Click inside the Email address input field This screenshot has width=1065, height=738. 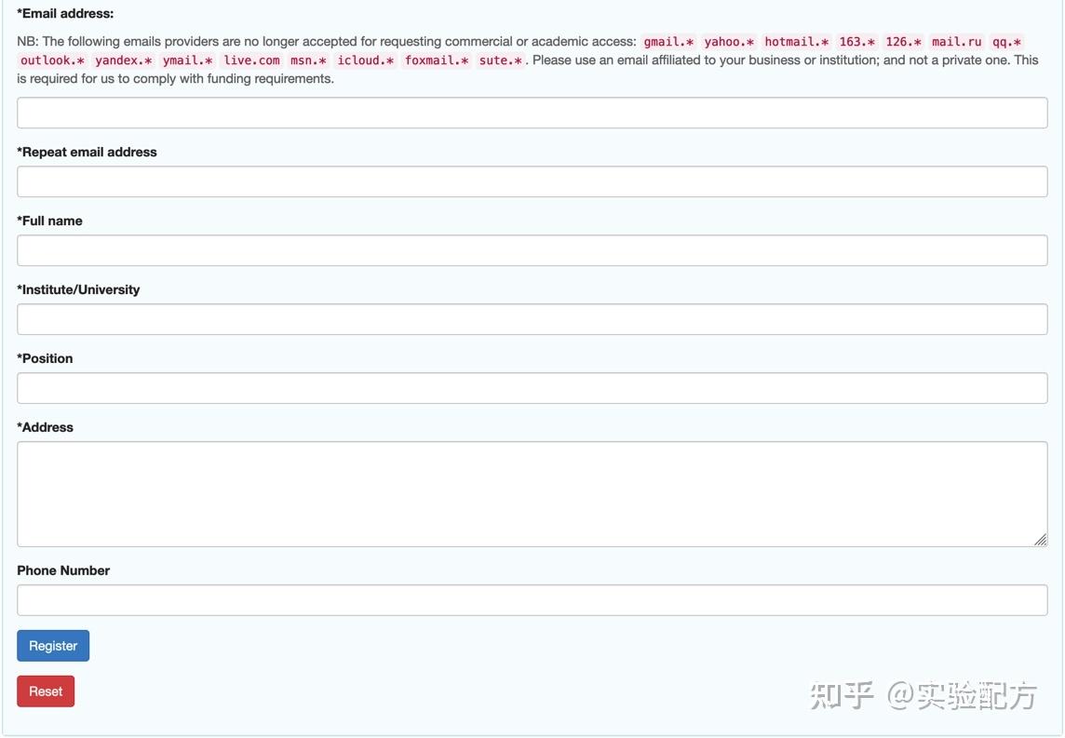pyautogui.click(x=531, y=112)
